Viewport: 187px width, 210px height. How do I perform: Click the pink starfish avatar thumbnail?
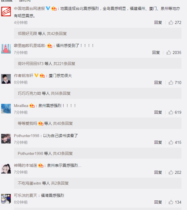[6, 49]
